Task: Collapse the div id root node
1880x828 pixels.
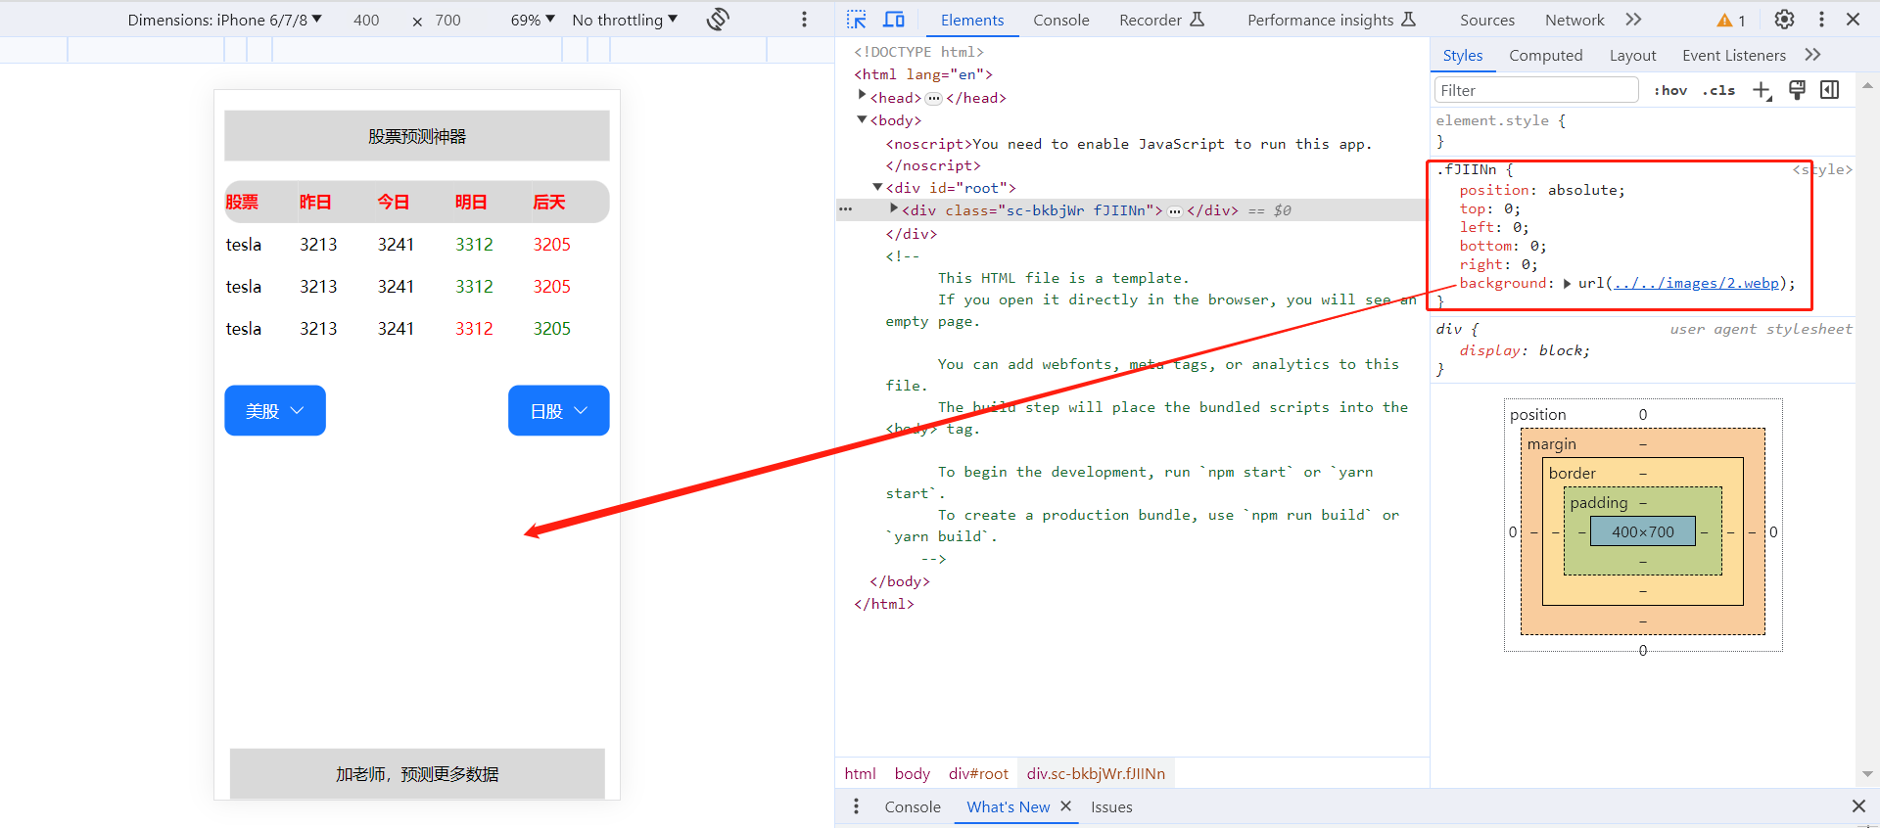Action: tap(878, 187)
